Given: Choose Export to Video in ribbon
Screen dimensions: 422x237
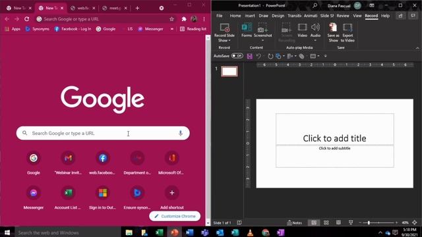Looking at the screenshot, I should coord(347,32).
